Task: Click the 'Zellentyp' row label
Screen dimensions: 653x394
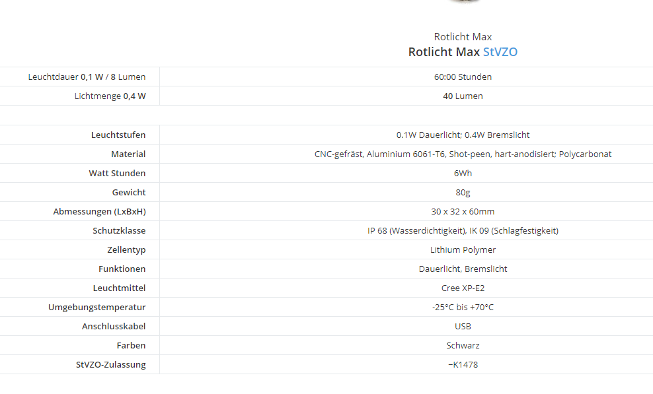Action: point(126,250)
